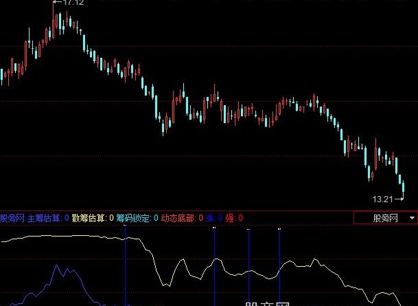The width and height of the screenshot is (418, 306).
Task: Click the blue 股旁网 label before 主筹估算
Action: tap(12, 218)
